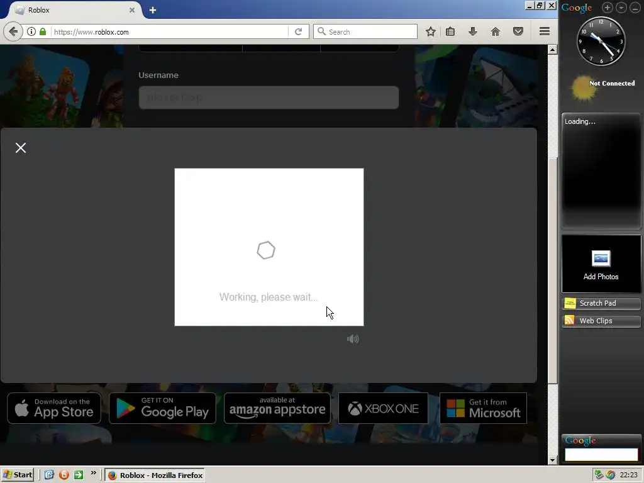Minimize the Google sidebar
Screen dimensions: 644x483
[x=635, y=8]
